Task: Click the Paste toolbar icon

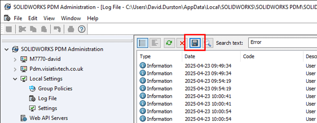Action: point(44,30)
